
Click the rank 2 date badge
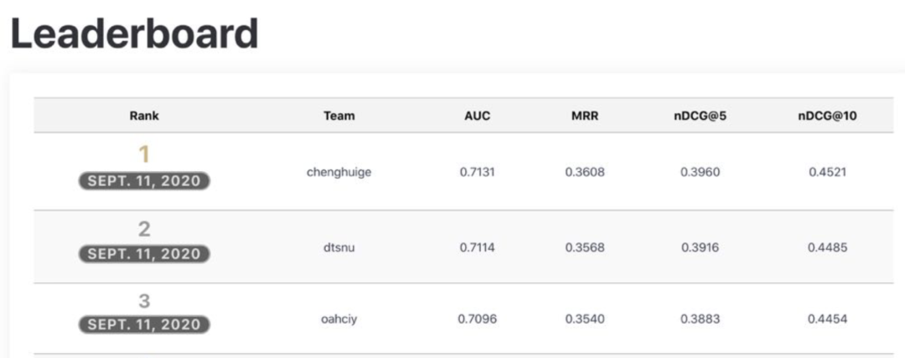click(x=144, y=253)
